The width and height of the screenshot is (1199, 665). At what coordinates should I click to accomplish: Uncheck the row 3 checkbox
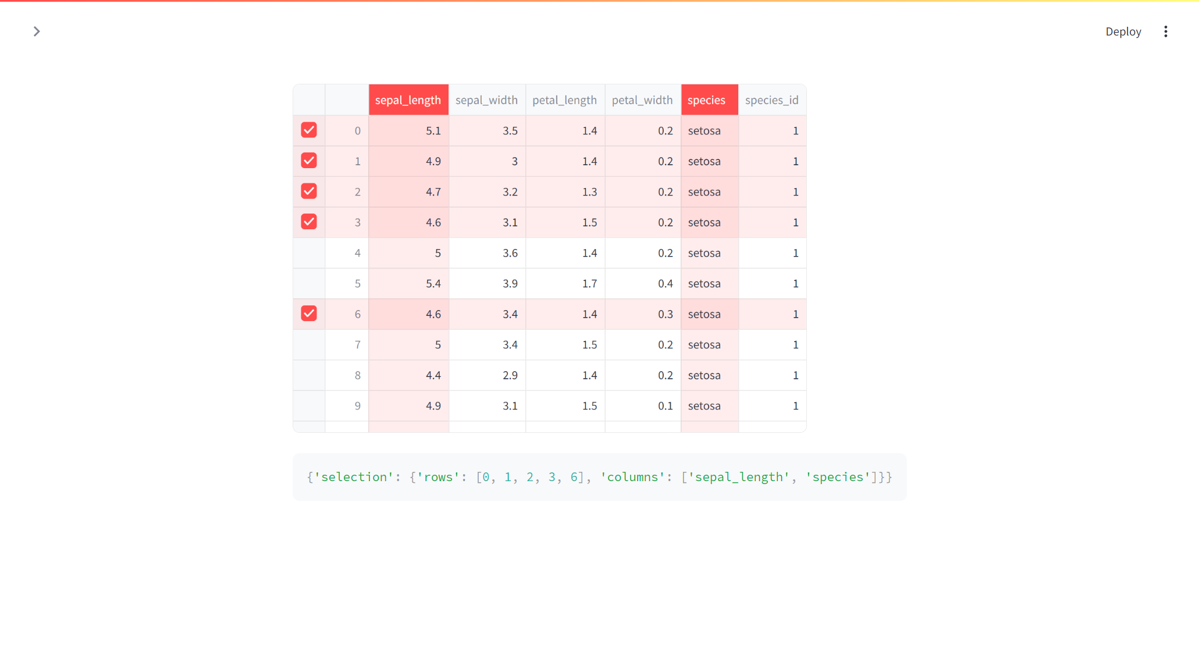(x=309, y=222)
